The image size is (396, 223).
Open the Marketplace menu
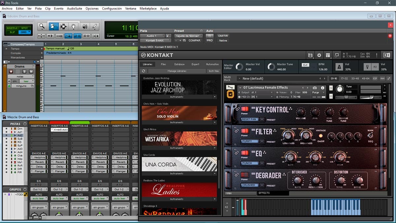tap(148, 9)
